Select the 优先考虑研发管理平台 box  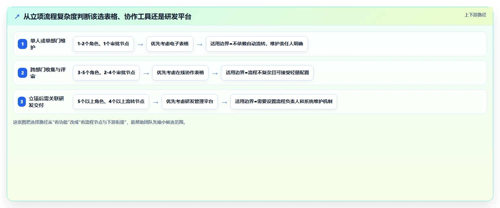pyautogui.click(x=190, y=102)
